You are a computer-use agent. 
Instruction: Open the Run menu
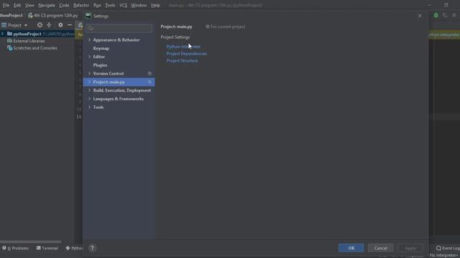97,5
